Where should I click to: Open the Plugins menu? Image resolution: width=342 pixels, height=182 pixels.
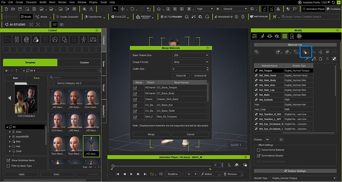[93, 2]
